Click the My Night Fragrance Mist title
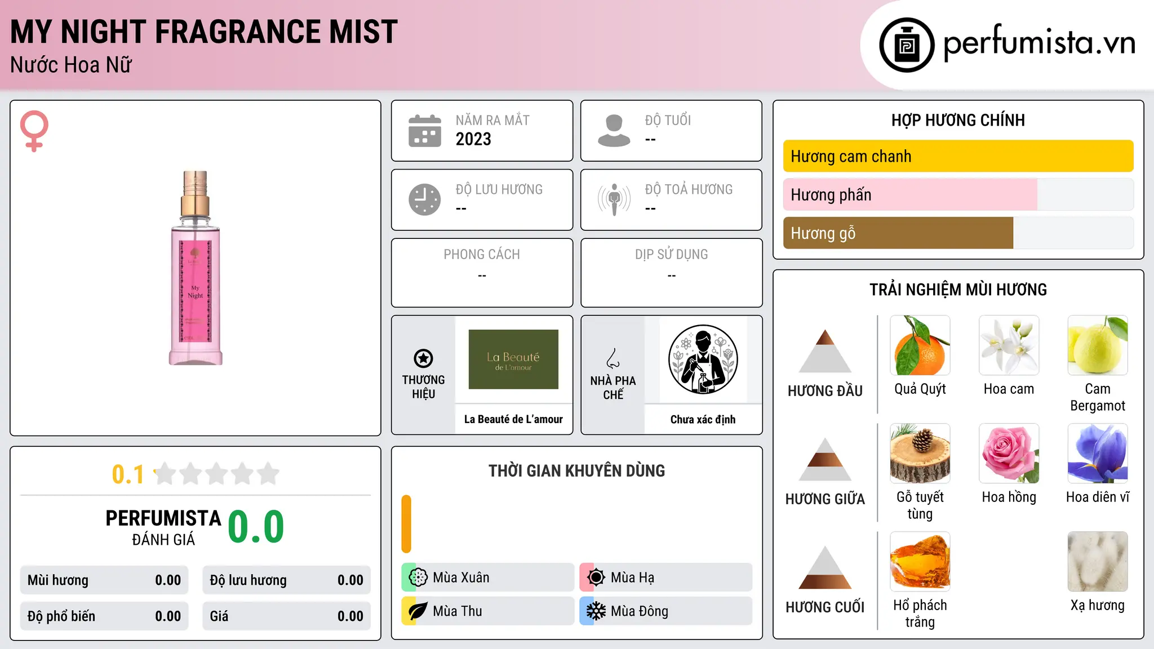The image size is (1154, 649). [x=204, y=32]
